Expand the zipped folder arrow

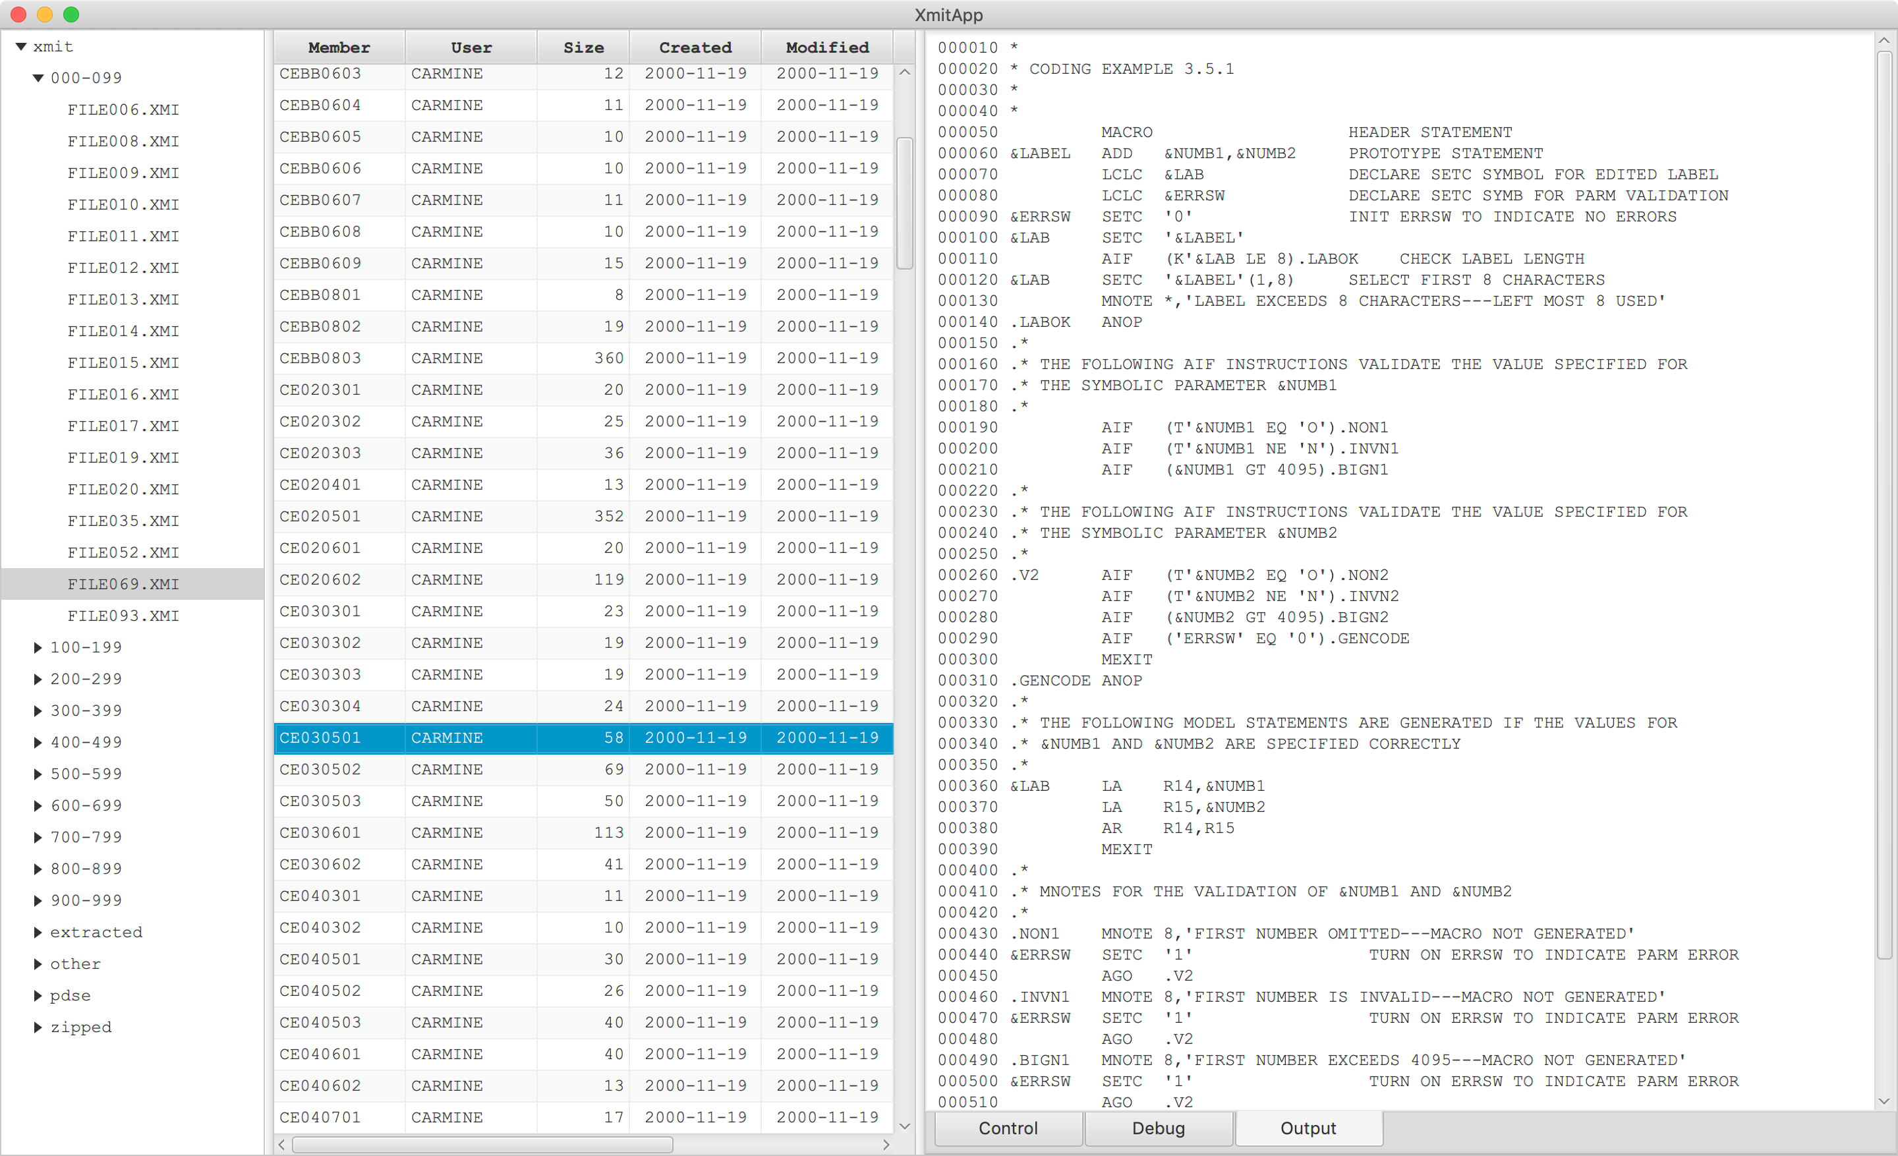38,1027
